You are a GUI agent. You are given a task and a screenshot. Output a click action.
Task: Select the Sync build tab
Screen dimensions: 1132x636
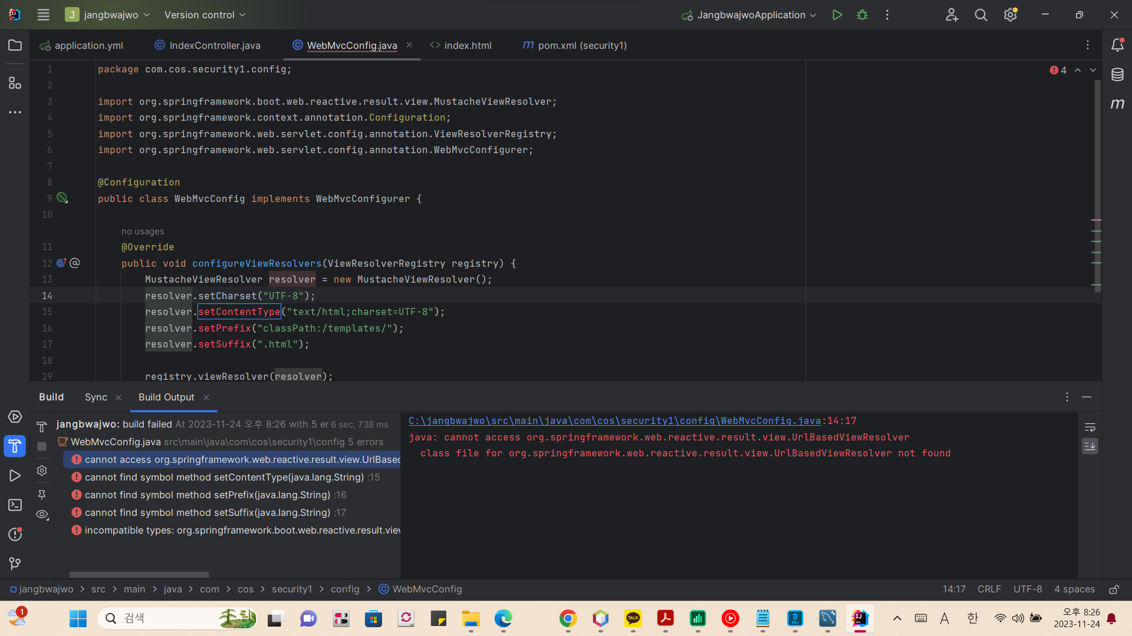[96, 397]
